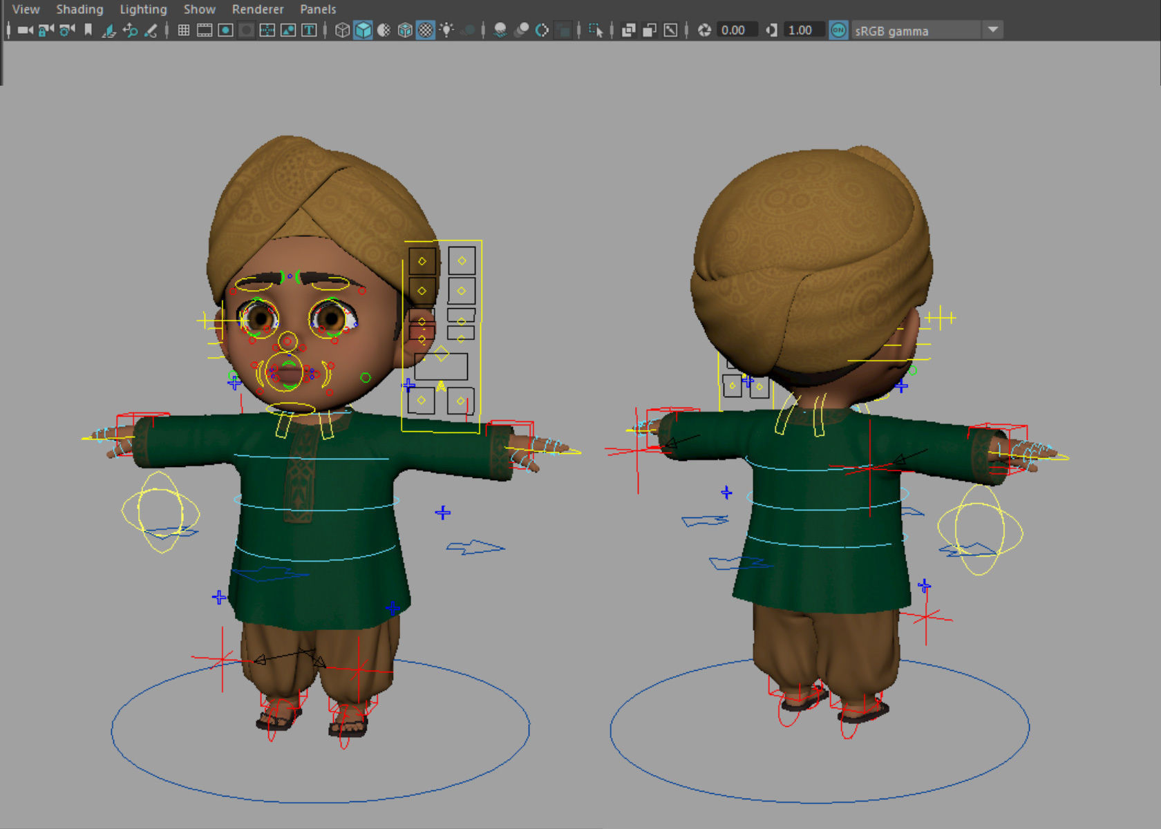Viewport: 1161px width, 829px height.
Task: Click the Depth of Field icon
Action: pos(563,30)
